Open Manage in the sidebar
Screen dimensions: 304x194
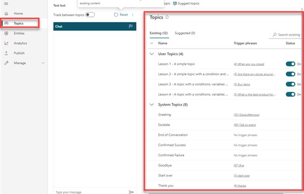[x=20, y=63]
